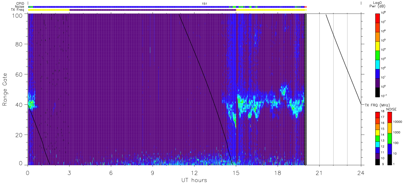This screenshot has width=406, height=187.
Task: Select the green segment of NOISE colorbar
Action: (390, 139)
